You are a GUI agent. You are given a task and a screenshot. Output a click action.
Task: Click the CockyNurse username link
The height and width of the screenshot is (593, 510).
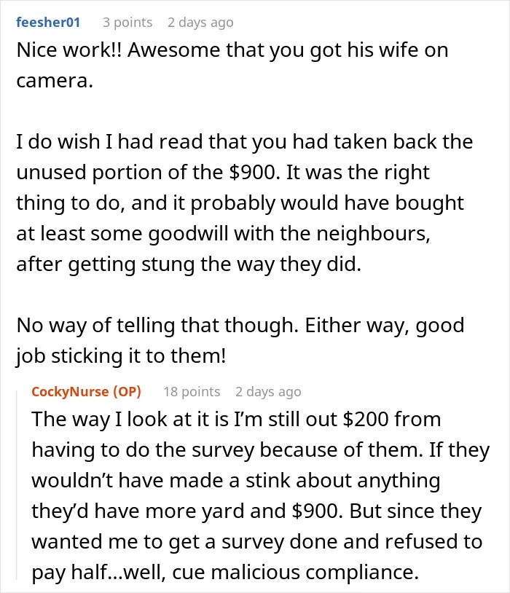(x=70, y=391)
